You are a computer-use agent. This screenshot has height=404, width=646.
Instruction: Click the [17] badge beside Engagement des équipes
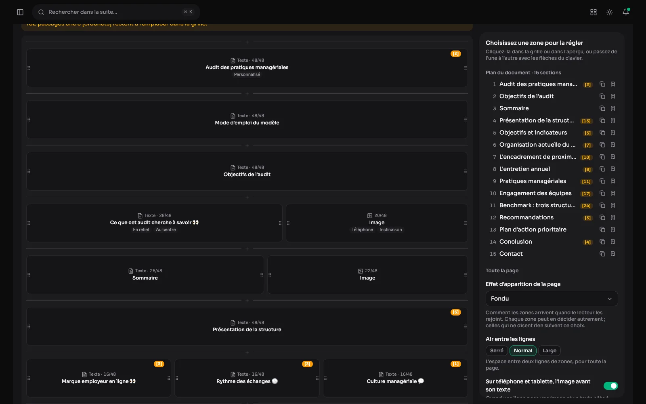586,194
